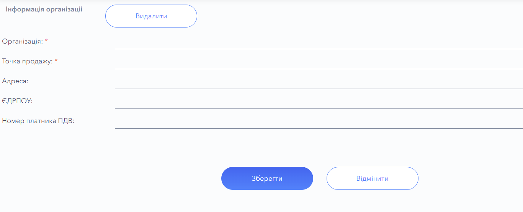
Task: Click the Адреса label text
Action: coord(15,81)
